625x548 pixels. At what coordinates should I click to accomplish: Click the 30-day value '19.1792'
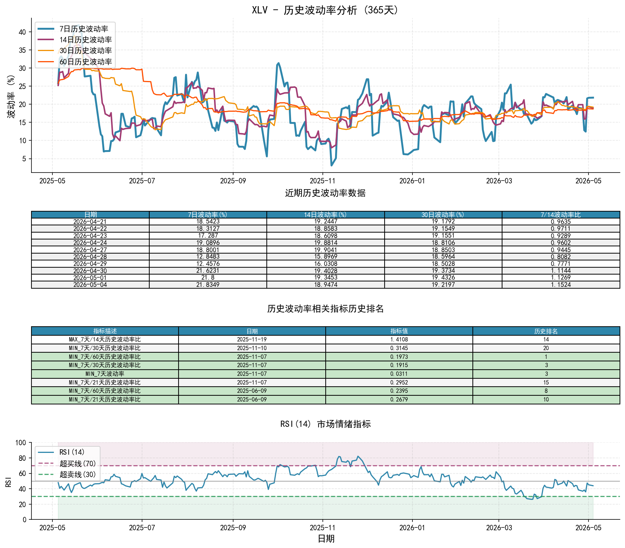click(x=443, y=222)
